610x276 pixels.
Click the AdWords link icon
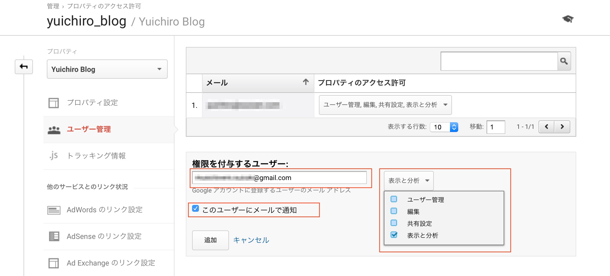click(54, 210)
